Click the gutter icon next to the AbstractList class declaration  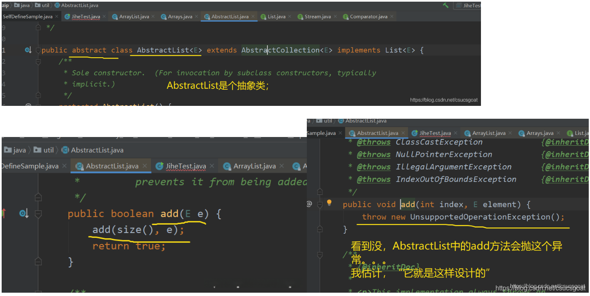click(x=28, y=50)
